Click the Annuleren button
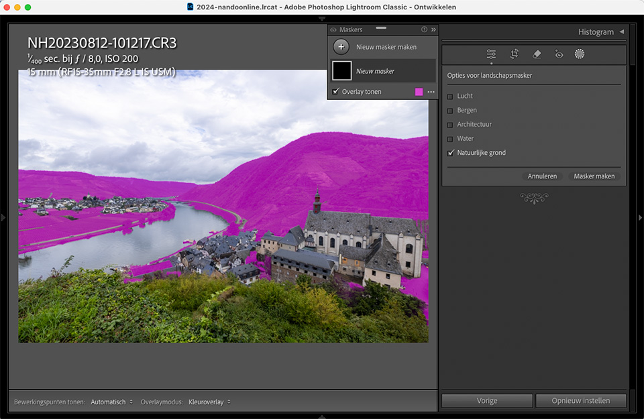Image resolution: width=644 pixels, height=419 pixels. click(x=542, y=176)
